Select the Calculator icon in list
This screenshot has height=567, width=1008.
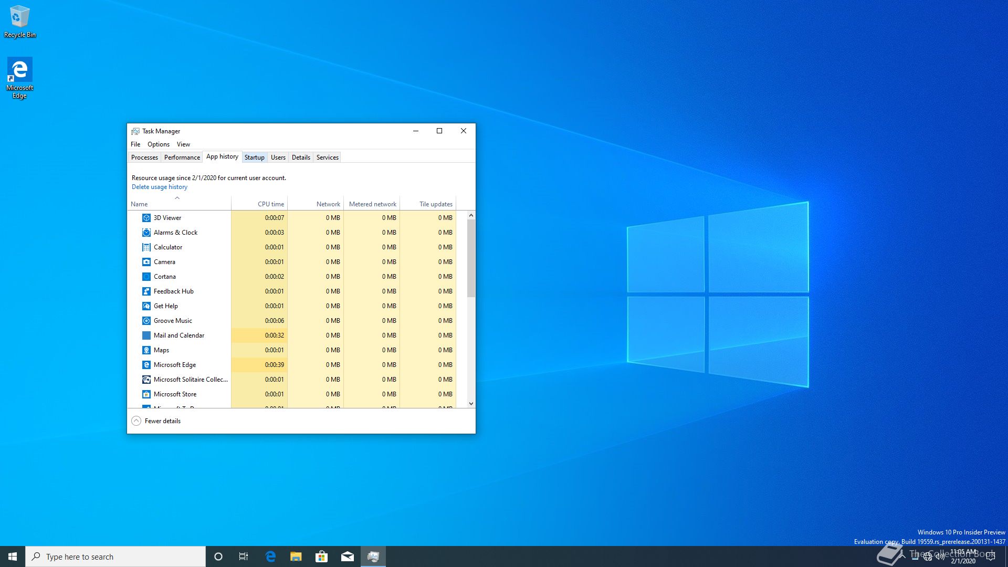pos(146,247)
